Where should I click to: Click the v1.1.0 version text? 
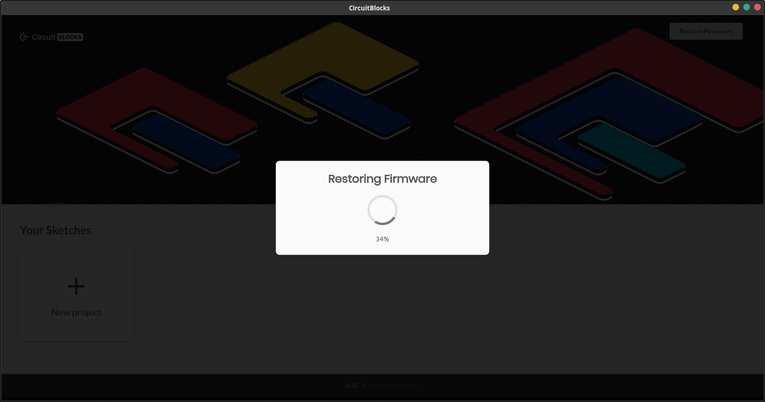[352, 385]
